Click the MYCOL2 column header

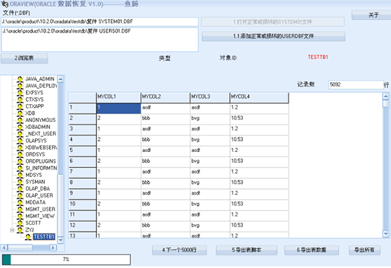(166, 97)
